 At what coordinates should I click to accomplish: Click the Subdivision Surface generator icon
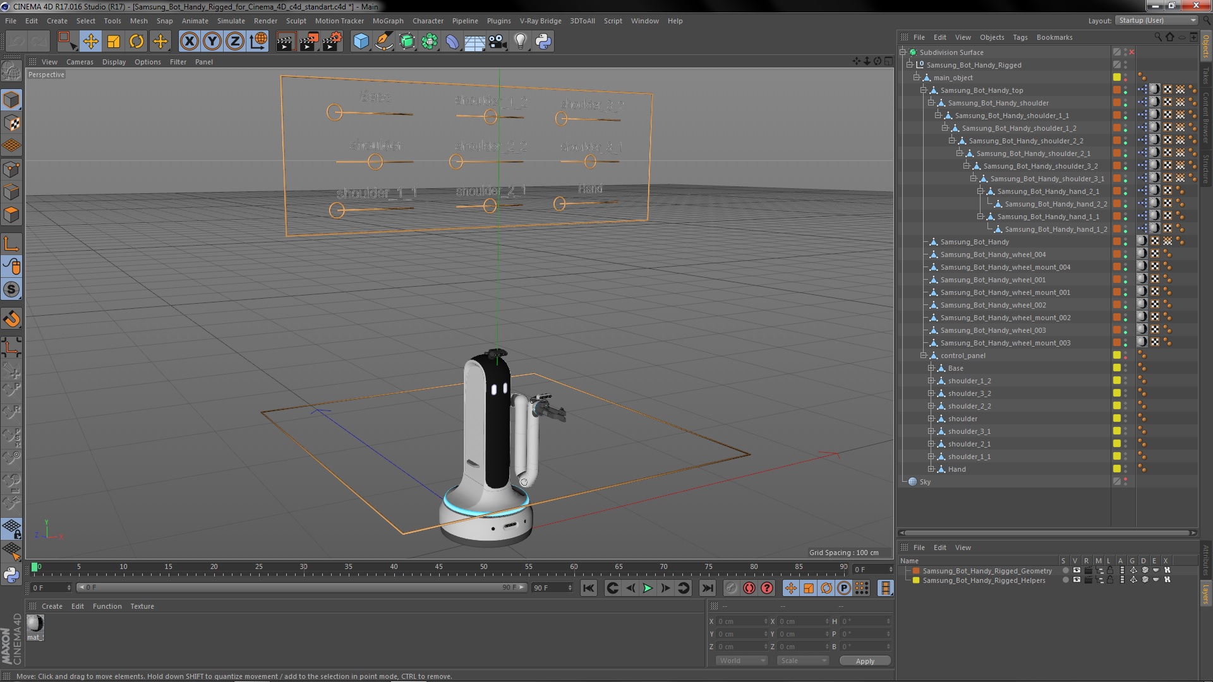click(407, 42)
